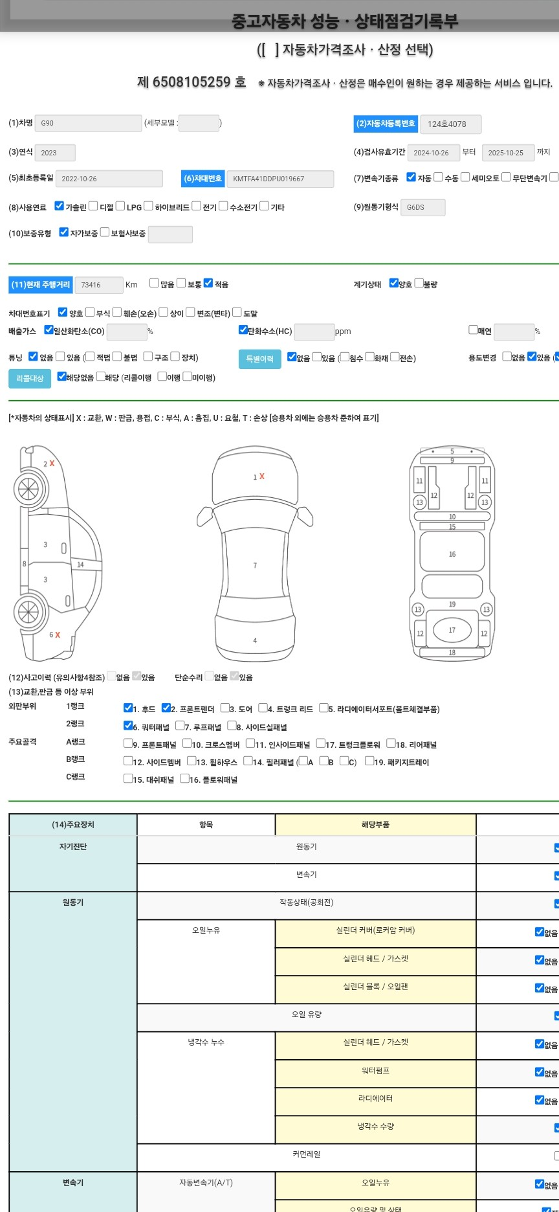Click the red X on the hood in the top-view car diagram
This screenshot has width=559, height=1212.
(x=261, y=477)
